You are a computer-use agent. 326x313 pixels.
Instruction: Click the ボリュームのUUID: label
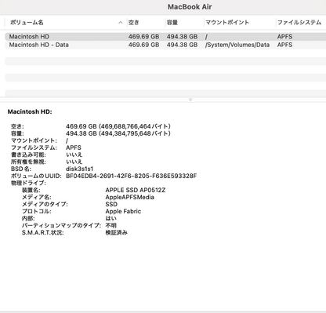pyautogui.click(x=36, y=176)
